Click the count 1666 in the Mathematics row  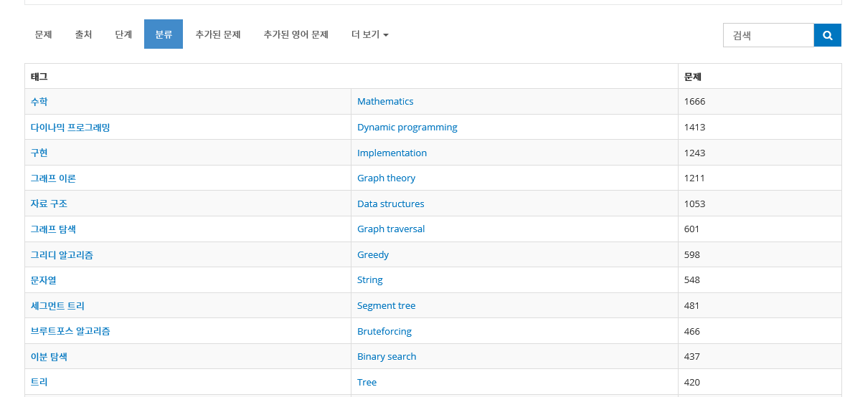tap(694, 101)
